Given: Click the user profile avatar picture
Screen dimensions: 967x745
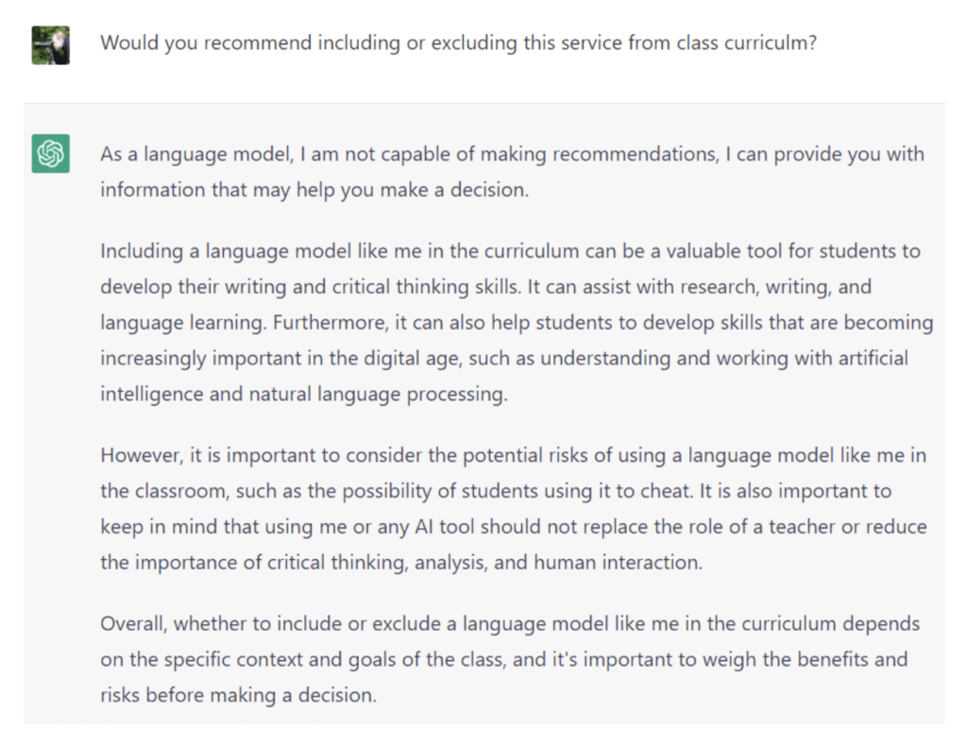Looking at the screenshot, I should [x=50, y=44].
